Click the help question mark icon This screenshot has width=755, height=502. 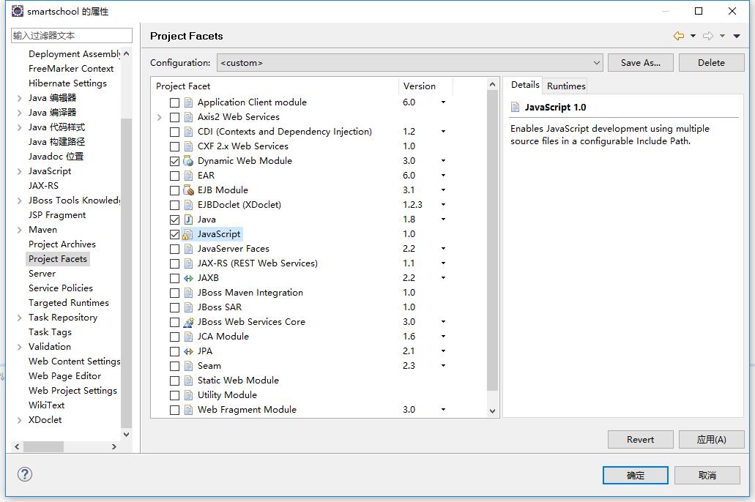coord(25,474)
